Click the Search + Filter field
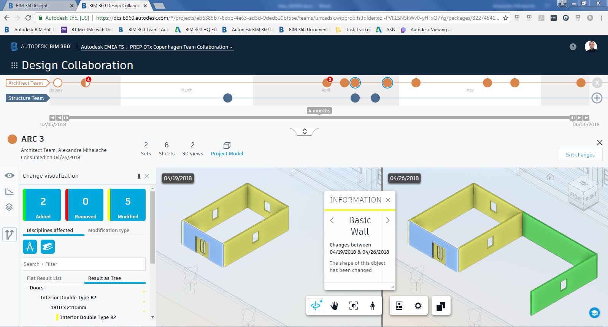 [x=84, y=264]
